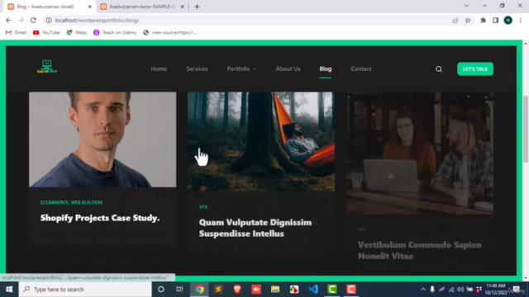Open Visual Studio Code from taskbar
529x297 pixels.
click(313, 290)
